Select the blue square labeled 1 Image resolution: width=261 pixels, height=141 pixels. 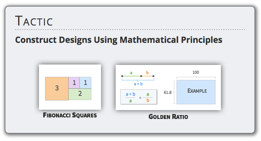85,83
